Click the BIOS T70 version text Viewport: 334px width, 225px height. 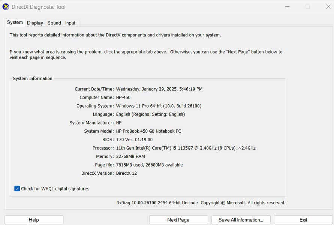pyautogui.click(x=134, y=139)
